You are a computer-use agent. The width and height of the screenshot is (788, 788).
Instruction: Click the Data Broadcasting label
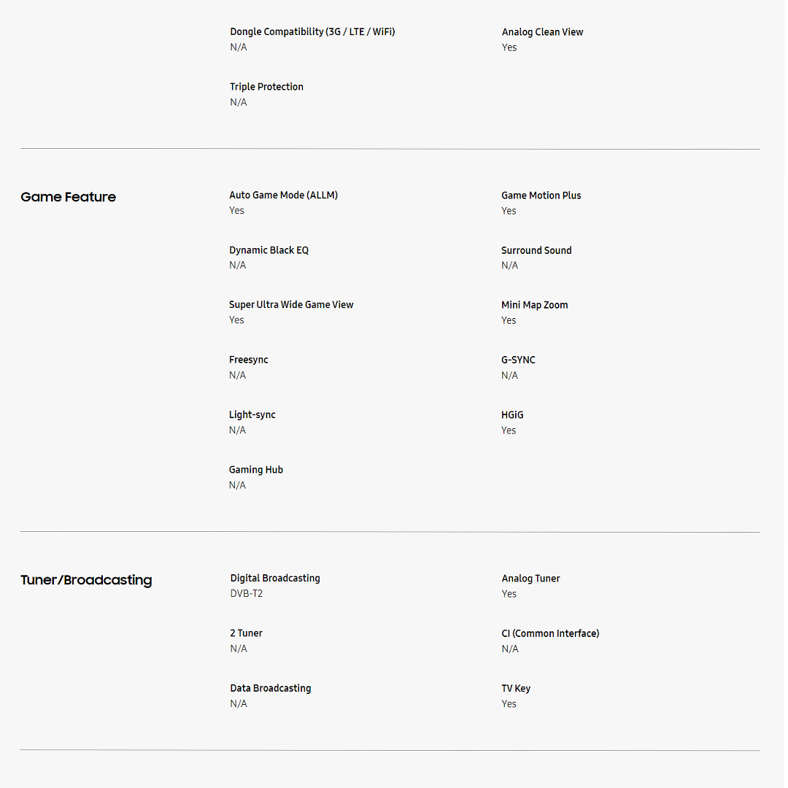pyautogui.click(x=270, y=688)
